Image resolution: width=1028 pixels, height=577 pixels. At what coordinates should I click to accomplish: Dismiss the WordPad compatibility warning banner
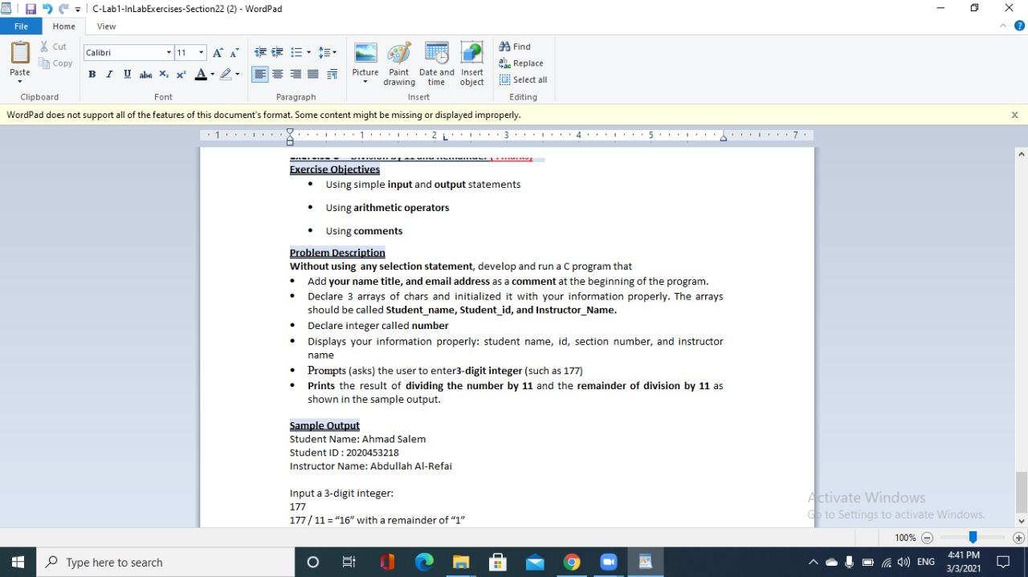pos(1014,115)
